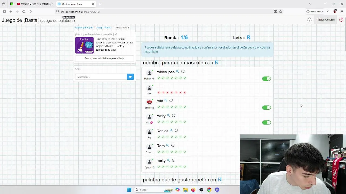Click search icon beside lola's 'rocky'
This screenshot has width=346, height=194.
[x=168, y=115]
